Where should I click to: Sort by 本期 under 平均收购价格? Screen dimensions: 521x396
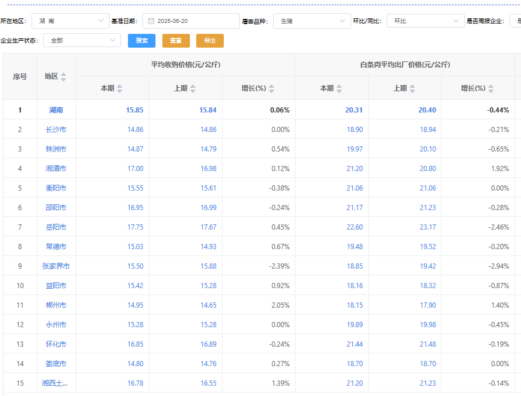pyautogui.click(x=119, y=88)
